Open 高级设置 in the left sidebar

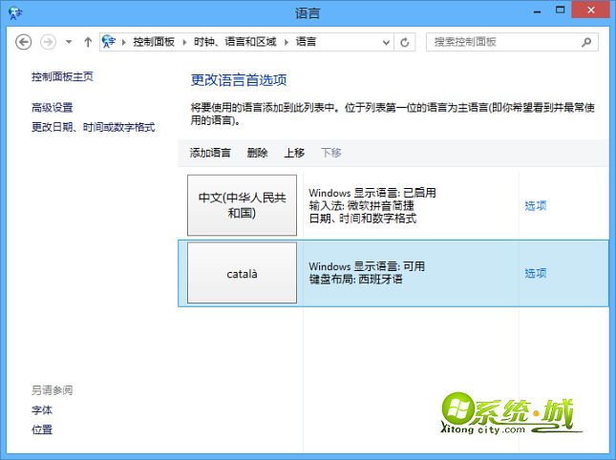pos(52,108)
